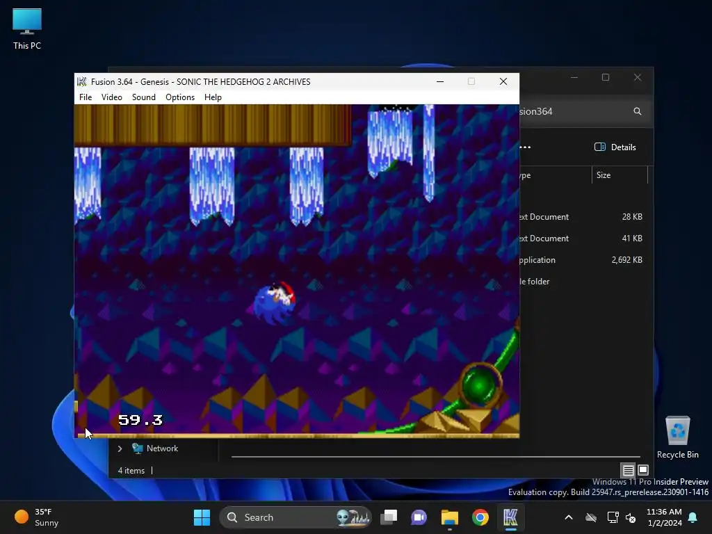Click the Fusion app icon in title bar

click(82, 82)
